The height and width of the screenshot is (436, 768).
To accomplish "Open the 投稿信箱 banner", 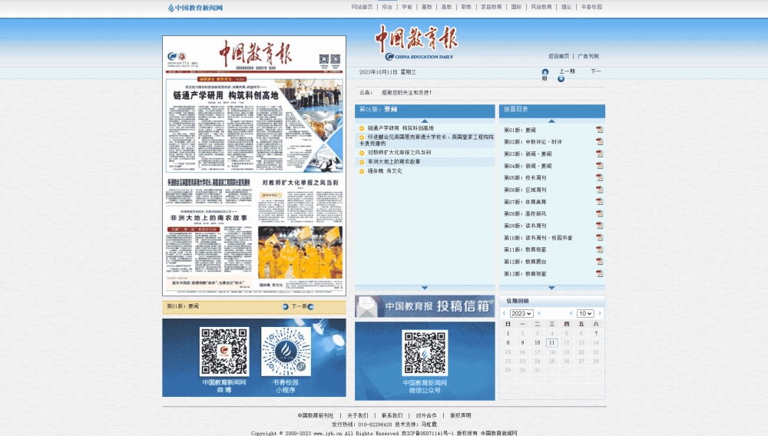I will (425, 306).
